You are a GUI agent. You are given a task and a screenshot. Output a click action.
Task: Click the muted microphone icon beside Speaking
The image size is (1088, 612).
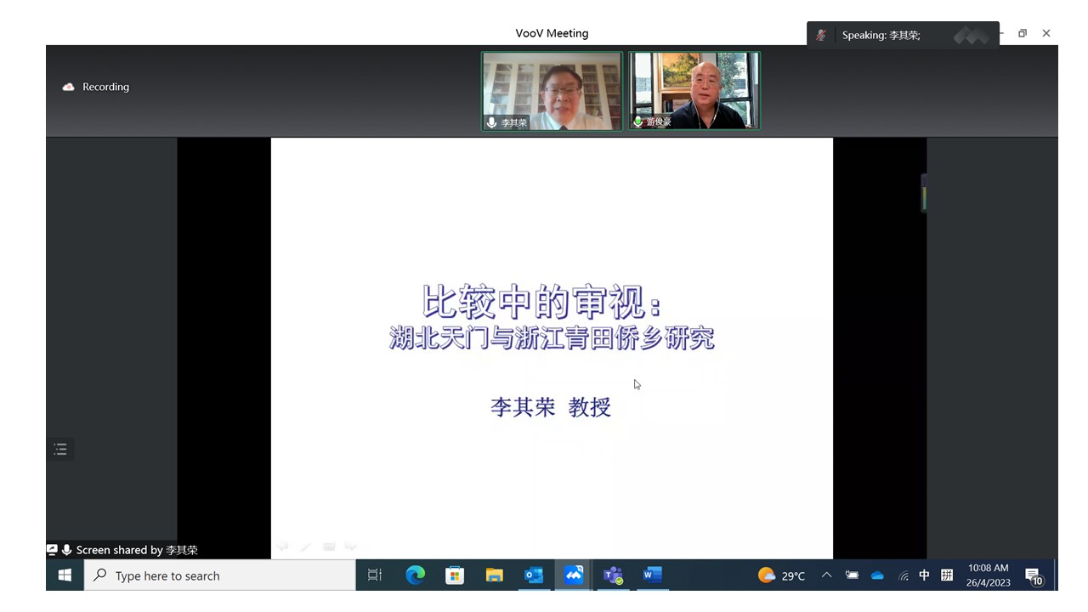click(x=821, y=35)
